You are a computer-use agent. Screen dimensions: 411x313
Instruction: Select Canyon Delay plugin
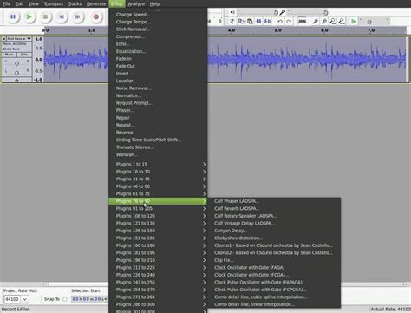coord(274,231)
